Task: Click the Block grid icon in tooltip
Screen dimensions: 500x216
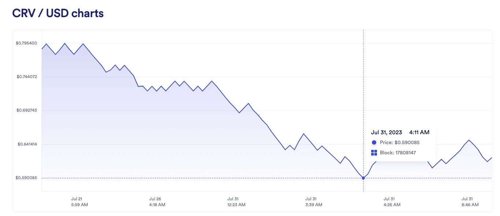Action: 374,153
